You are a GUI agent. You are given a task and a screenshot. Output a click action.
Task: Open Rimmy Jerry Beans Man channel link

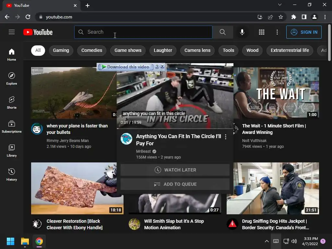[x=67, y=141]
